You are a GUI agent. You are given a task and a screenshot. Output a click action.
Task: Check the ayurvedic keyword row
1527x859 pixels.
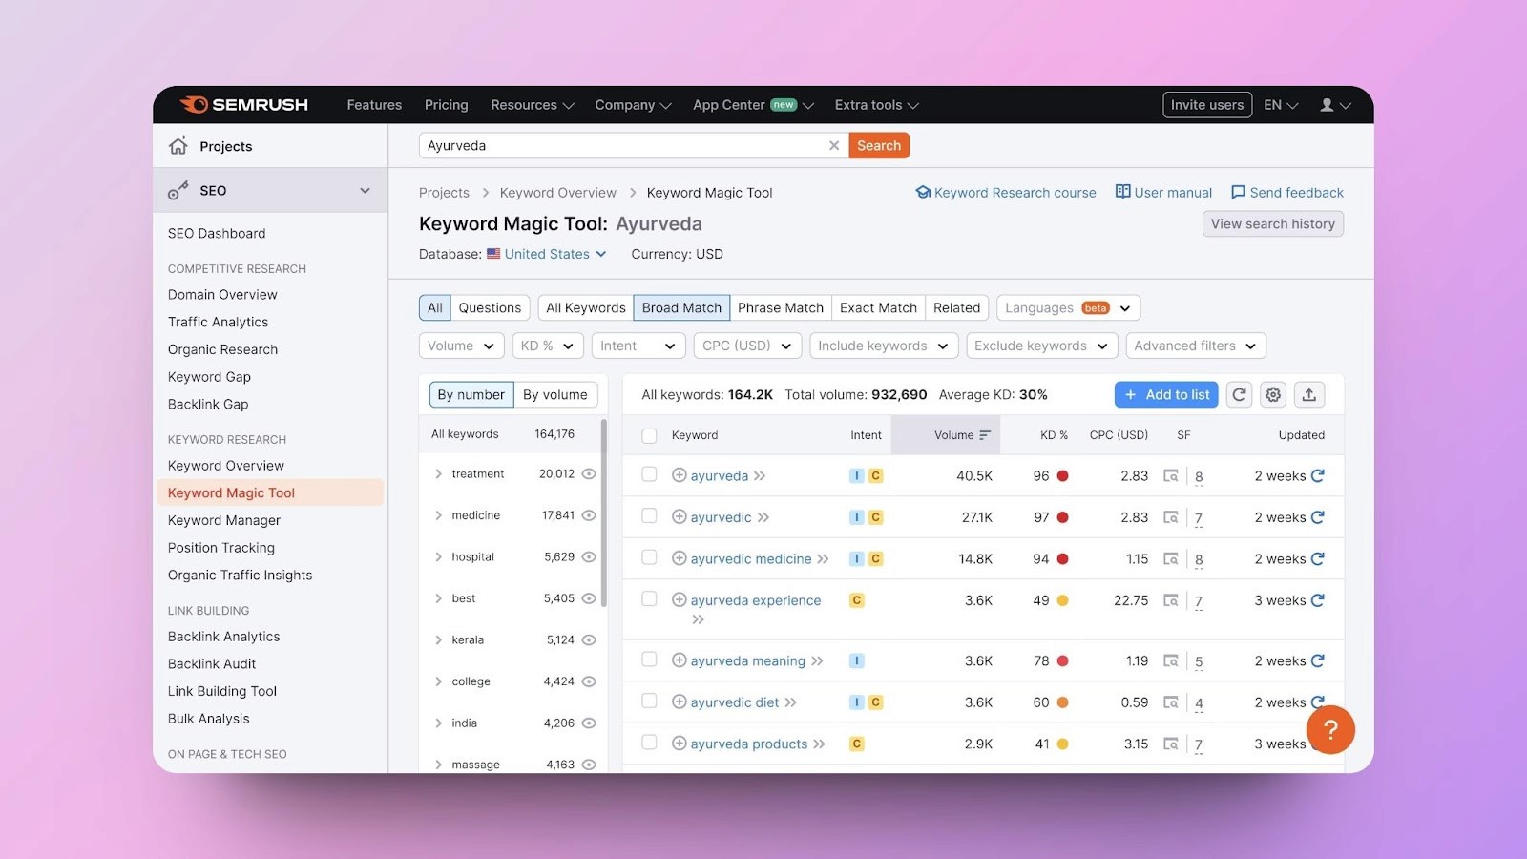649,516
